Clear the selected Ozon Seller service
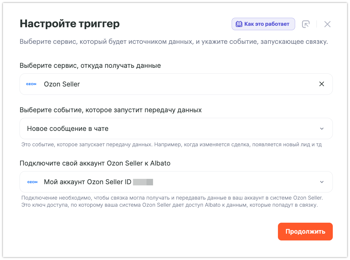Viewport: 350px width, 260px height. (322, 84)
